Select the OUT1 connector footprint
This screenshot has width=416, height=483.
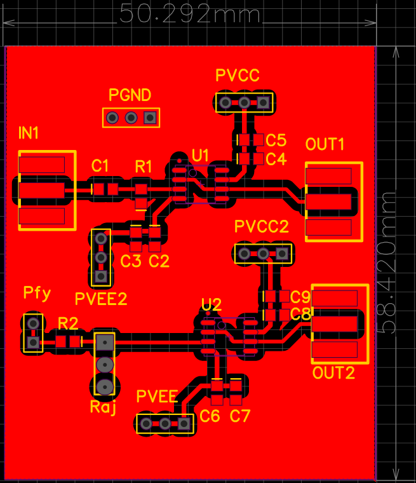click(x=334, y=201)
